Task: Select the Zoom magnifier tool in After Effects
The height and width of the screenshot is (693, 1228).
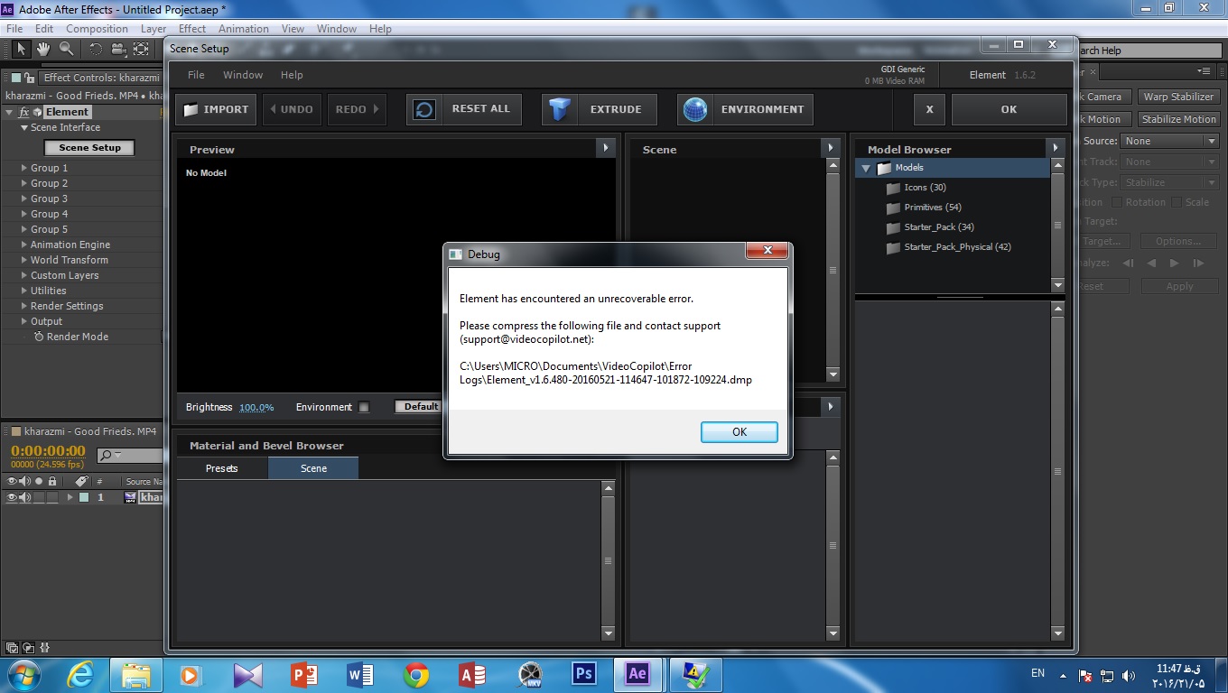Action: pyautogui.click(x=67, y=49)
